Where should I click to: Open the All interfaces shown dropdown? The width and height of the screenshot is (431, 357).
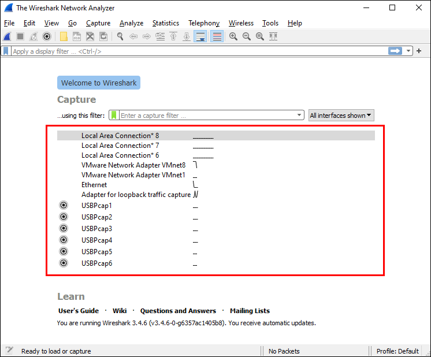click(x=341, y=115)
